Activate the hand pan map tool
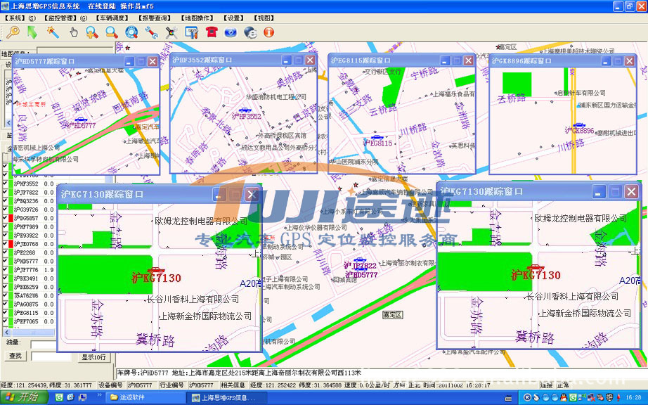This screenshot has height=405, width=648. point(73,32)
